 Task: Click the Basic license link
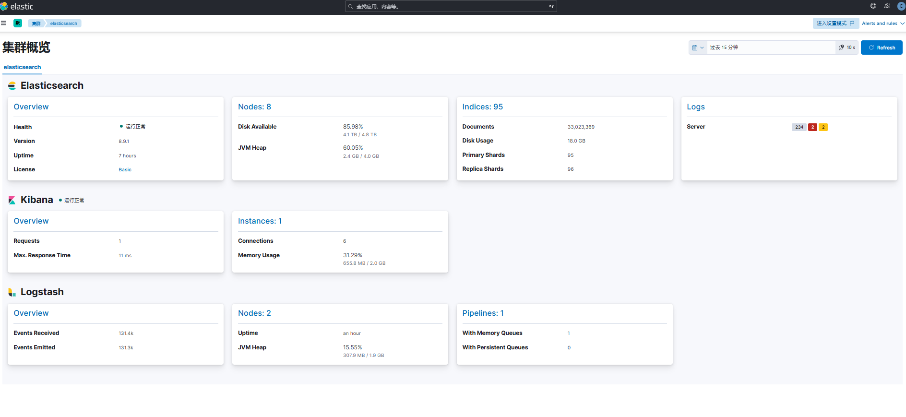[125, 170]
